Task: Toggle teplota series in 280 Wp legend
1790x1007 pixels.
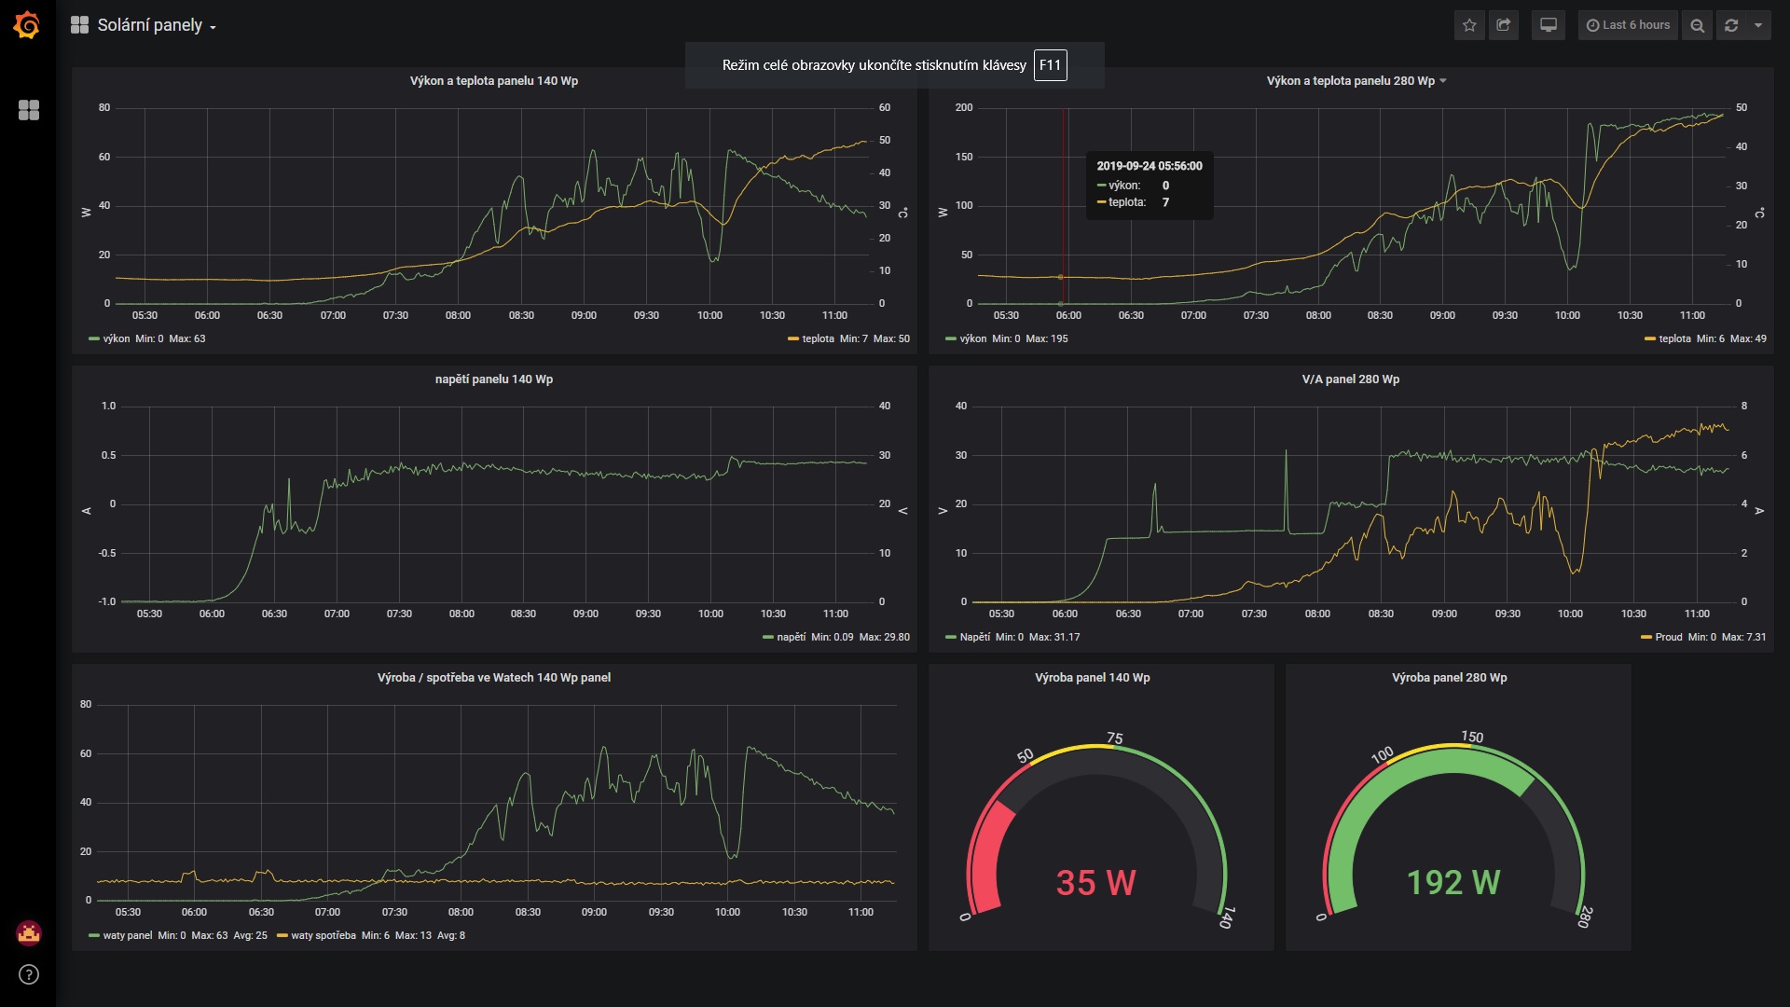Action: click(1673, 338)
